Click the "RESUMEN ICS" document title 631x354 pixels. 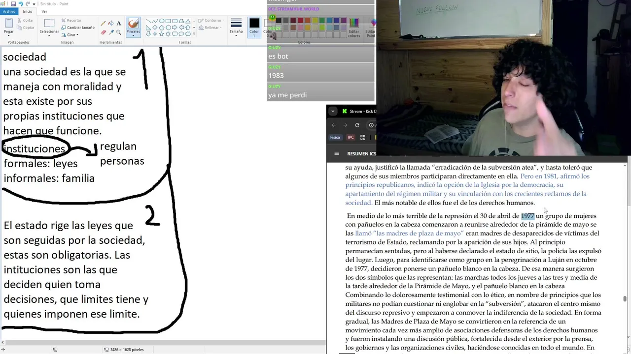pyautogui.click(x=361, y=153)
